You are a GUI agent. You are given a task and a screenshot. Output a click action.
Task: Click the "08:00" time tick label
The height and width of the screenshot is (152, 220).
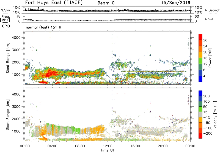pos(80,146)
